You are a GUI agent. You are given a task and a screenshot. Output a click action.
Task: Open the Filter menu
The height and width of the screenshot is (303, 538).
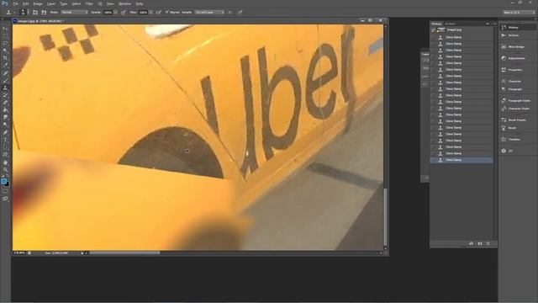pyautogui.click(x=89, y=3)
